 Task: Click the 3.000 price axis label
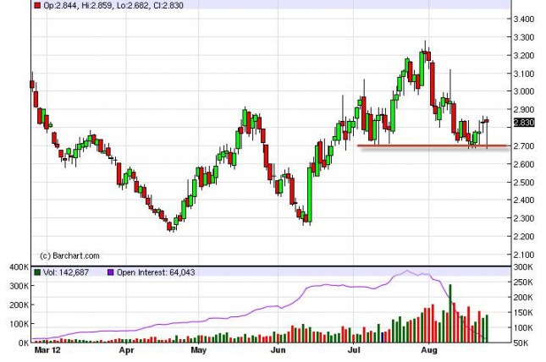pos(524,91)
